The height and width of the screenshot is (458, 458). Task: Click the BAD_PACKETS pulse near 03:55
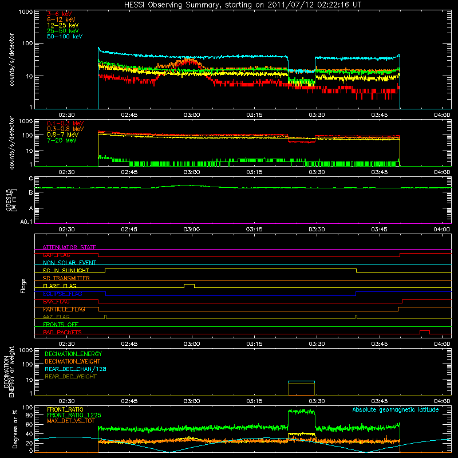[x=425, y=332]
